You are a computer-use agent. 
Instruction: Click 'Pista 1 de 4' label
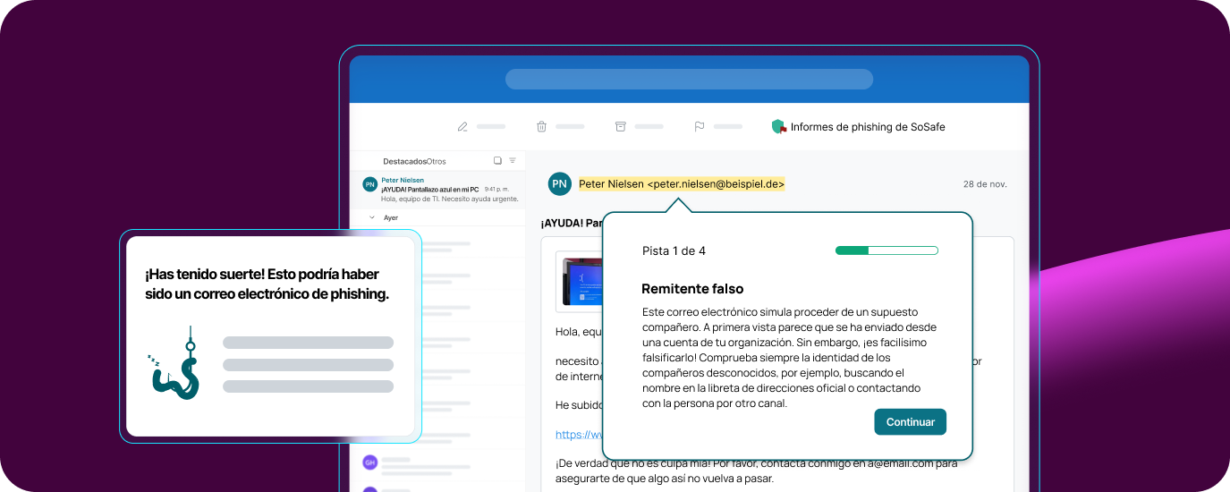pos(674,250)
